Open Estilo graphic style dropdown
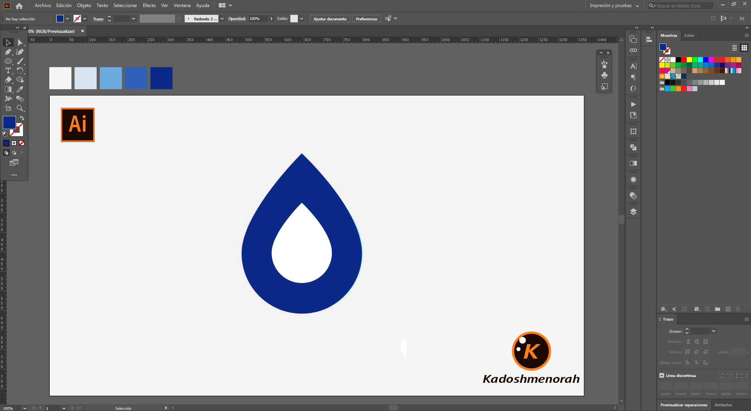 pyautogui.click(x=302, y=18)
